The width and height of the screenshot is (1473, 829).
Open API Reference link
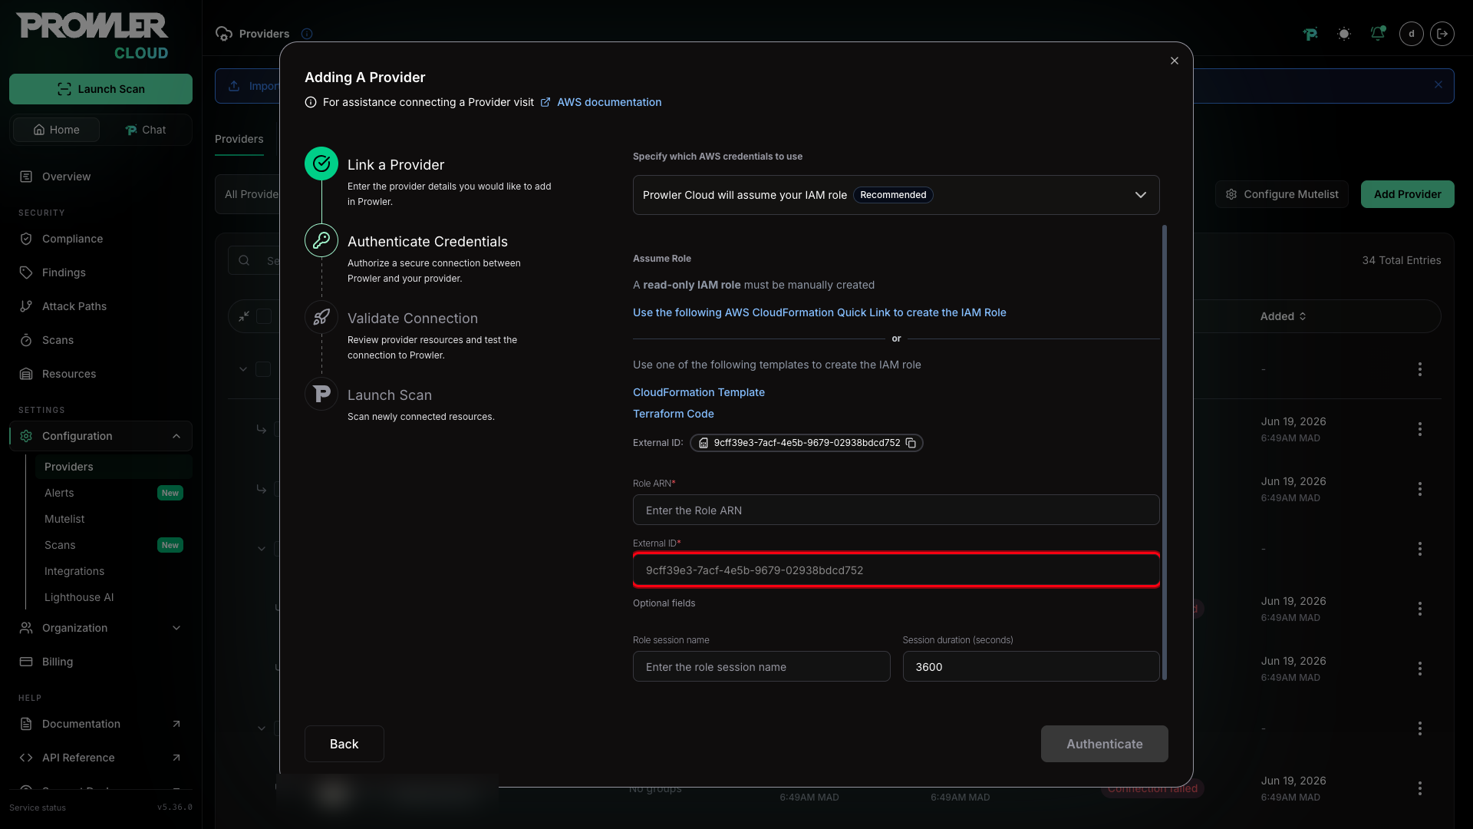coord(101,758)
